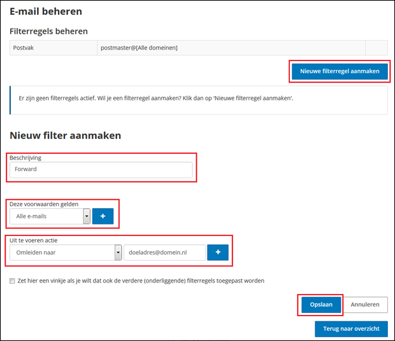Viewport: 395px width, 341px height.
Task: Click the 'Zet hier een vinkje' checkbox label
Action: point(141,281)
